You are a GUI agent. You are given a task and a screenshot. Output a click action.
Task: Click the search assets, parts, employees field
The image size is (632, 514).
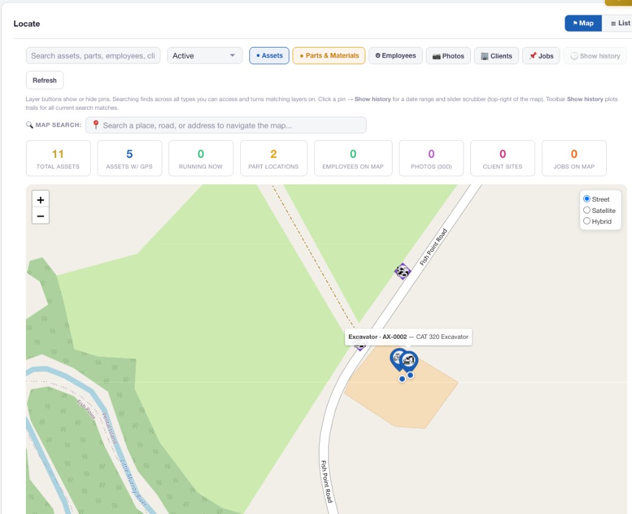[x=93, y=56]
